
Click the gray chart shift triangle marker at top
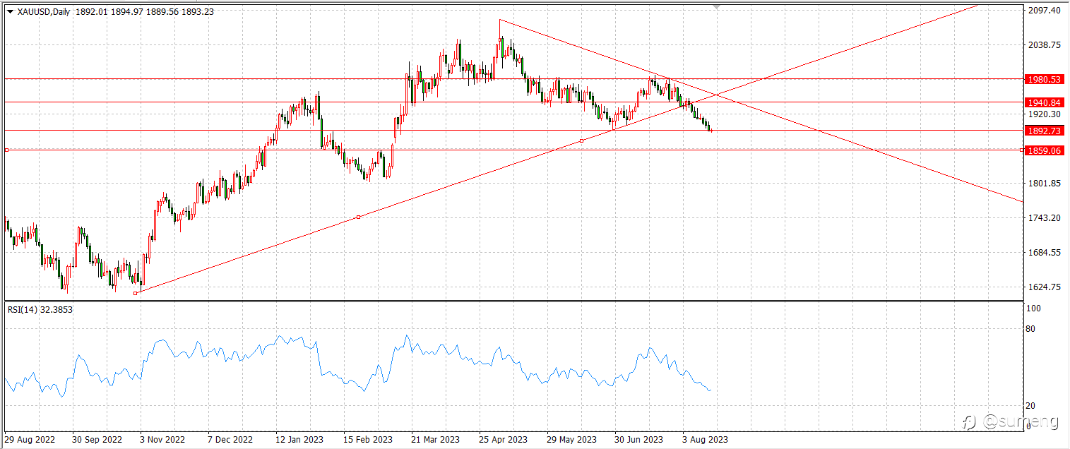pyautogui.click(x=718, y=7)
